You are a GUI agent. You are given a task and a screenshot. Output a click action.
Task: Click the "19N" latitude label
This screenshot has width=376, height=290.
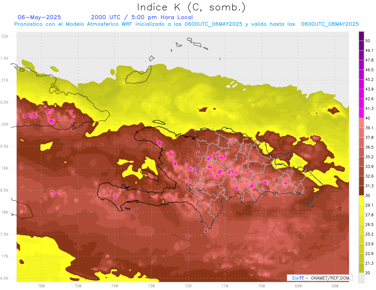coord(5,168)
